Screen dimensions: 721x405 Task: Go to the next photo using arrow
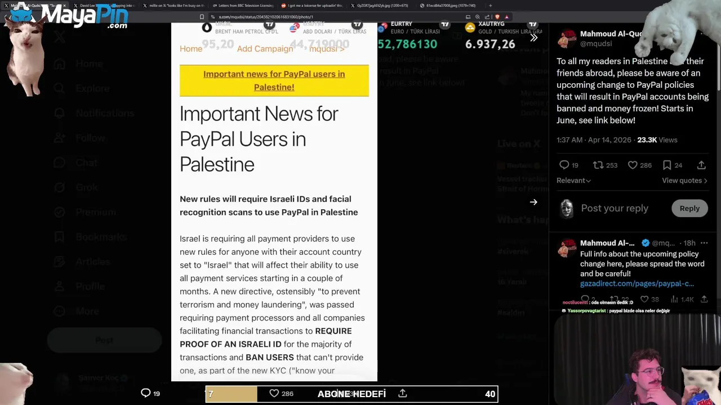533,202
